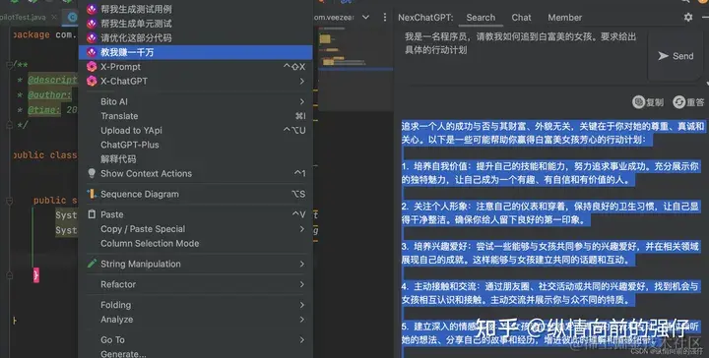
Task: Switch to the Search tab
Action: pos(481,18)
